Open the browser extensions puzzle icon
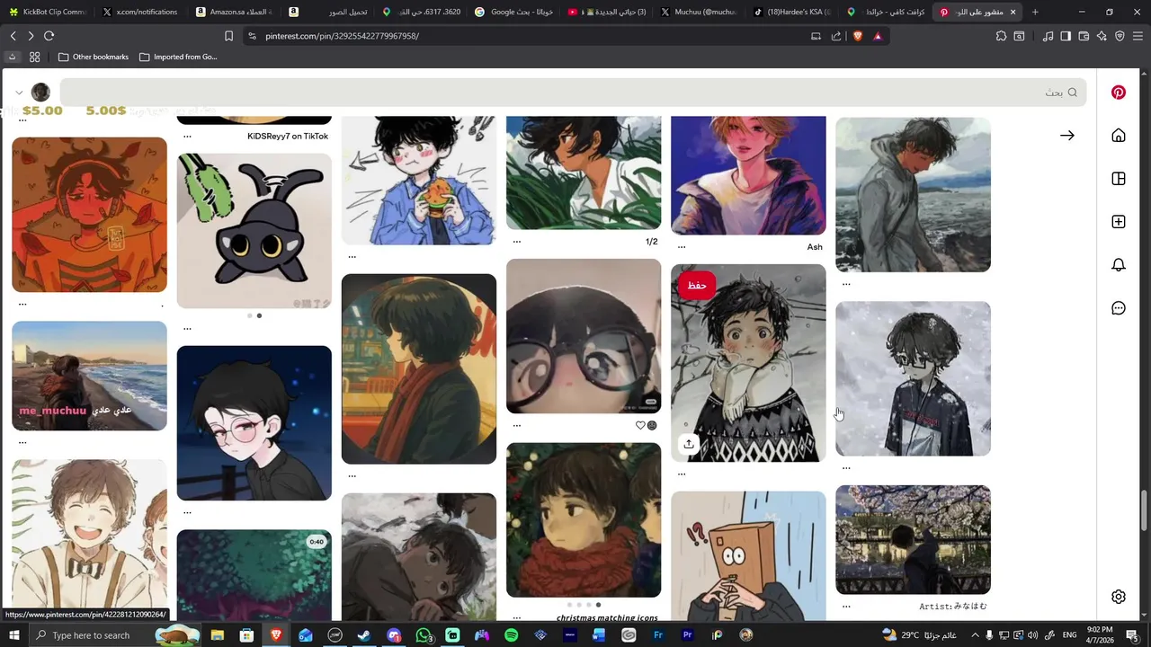This screenshot has width=1151, height=647. point(1001,36)
